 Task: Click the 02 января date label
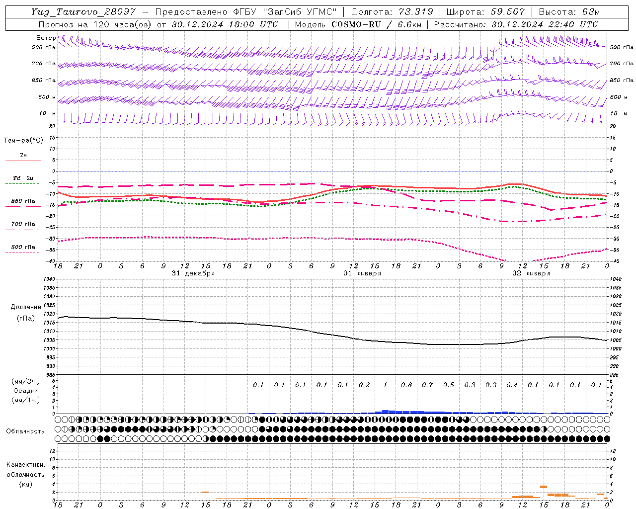531,273
